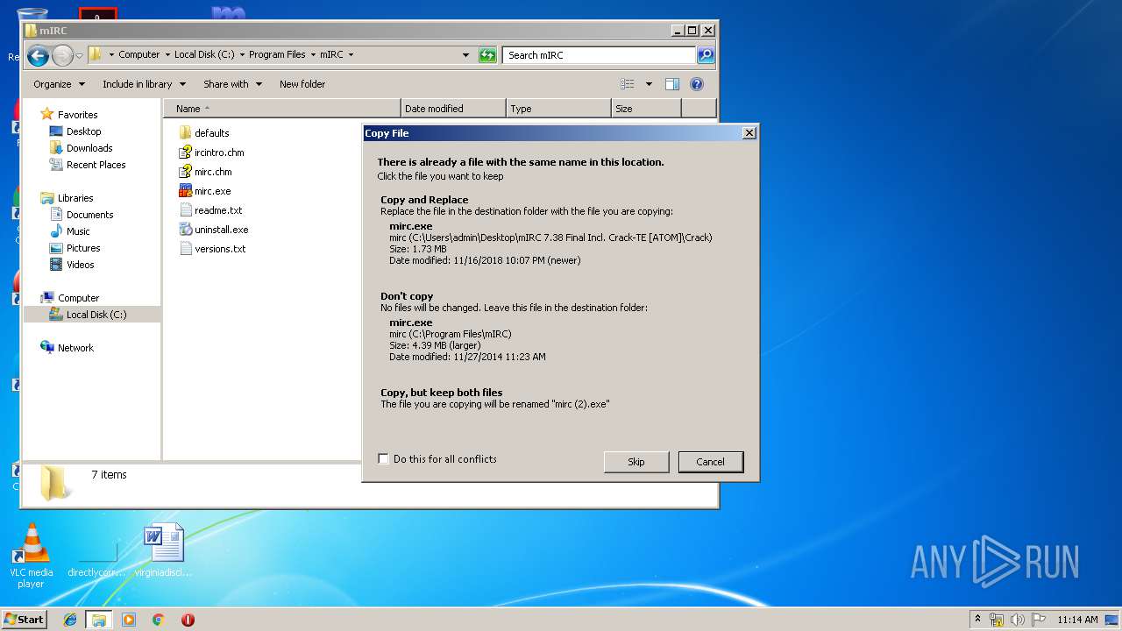The width and height of the screenshot is (1122, 631).
Task: Select Local Disk (C:) in navigation pane
Action: point(96,315)
